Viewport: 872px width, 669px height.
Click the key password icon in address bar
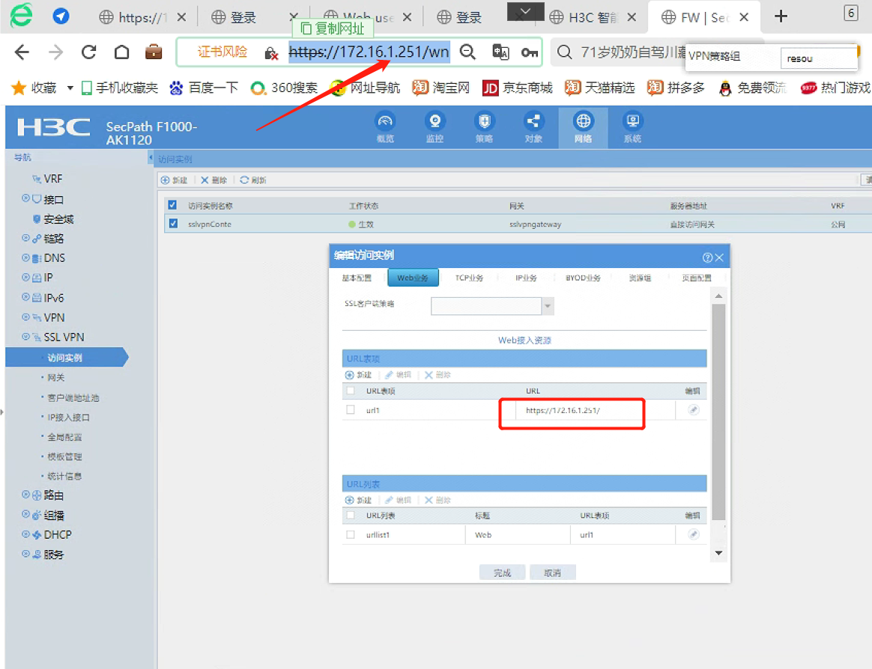coord(530,52)
